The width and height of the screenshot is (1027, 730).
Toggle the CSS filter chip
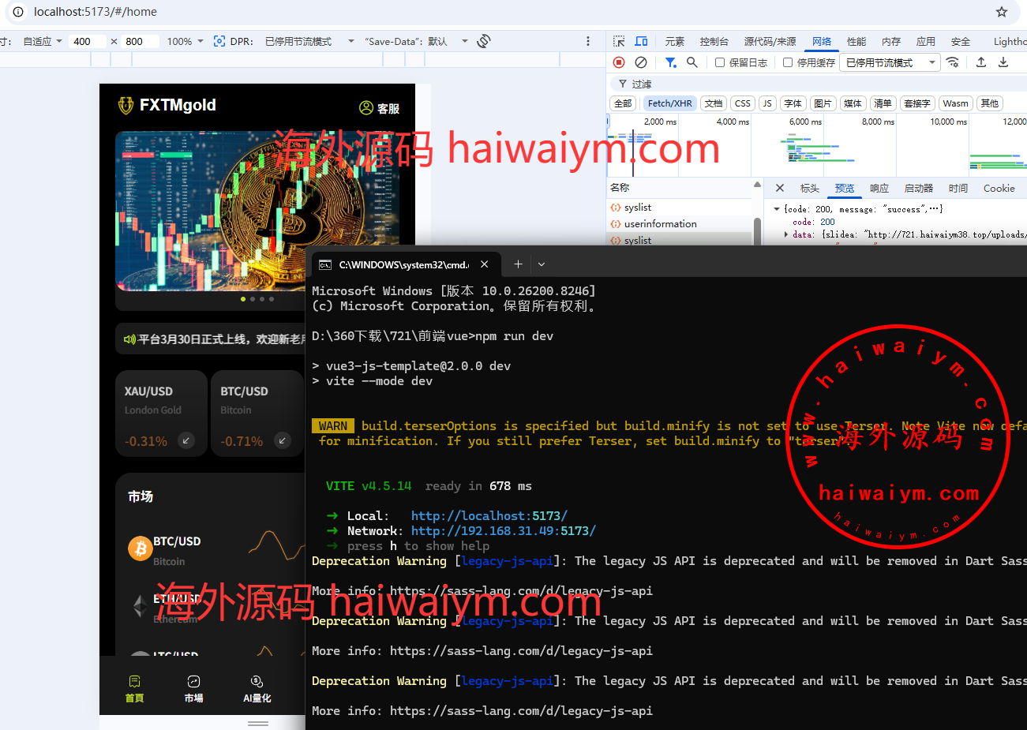(x=743, y=103)
